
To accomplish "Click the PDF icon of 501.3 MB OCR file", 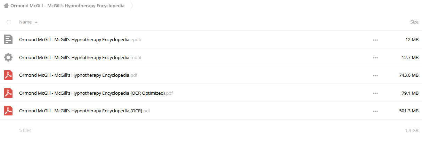I will [8, 111].
